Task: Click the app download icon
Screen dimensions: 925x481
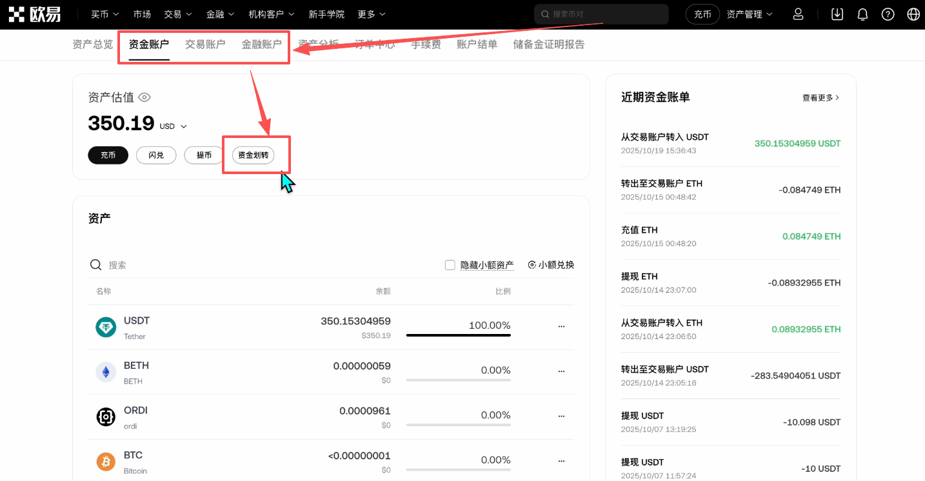Action: point(837,14)
